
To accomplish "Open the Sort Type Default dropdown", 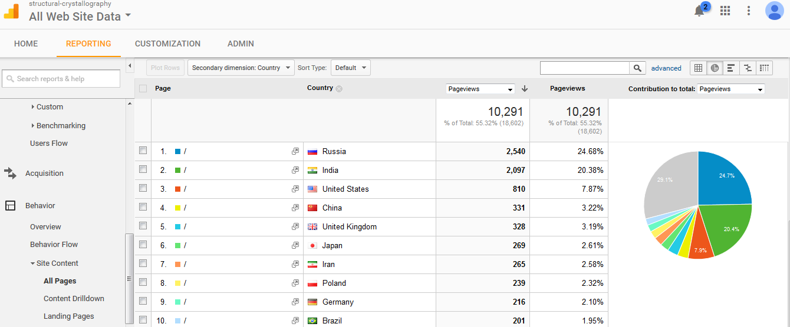I will [x=350, y=68].
